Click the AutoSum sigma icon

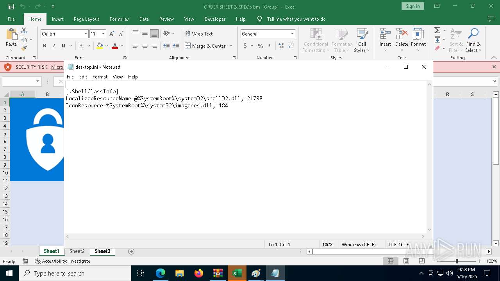[437, 30]
